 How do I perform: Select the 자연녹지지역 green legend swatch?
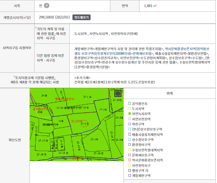pyautogui.click(x=129, y=114)
